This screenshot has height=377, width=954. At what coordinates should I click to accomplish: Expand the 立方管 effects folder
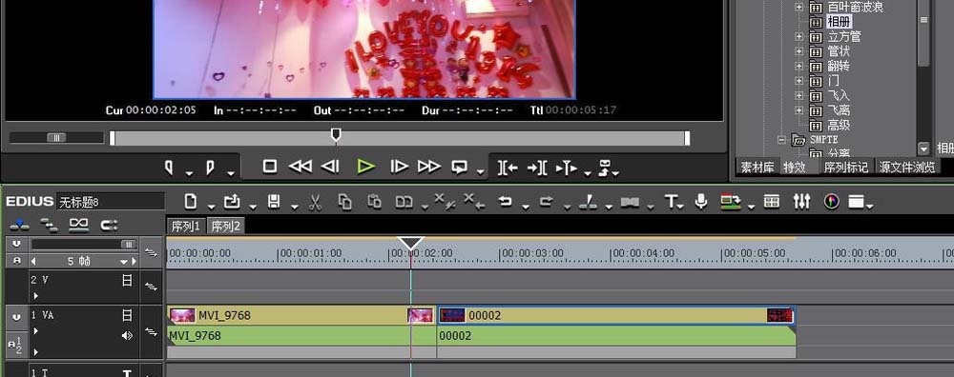798,36
